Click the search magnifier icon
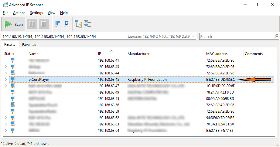280x147 pixels. click(x=276, y=36)
